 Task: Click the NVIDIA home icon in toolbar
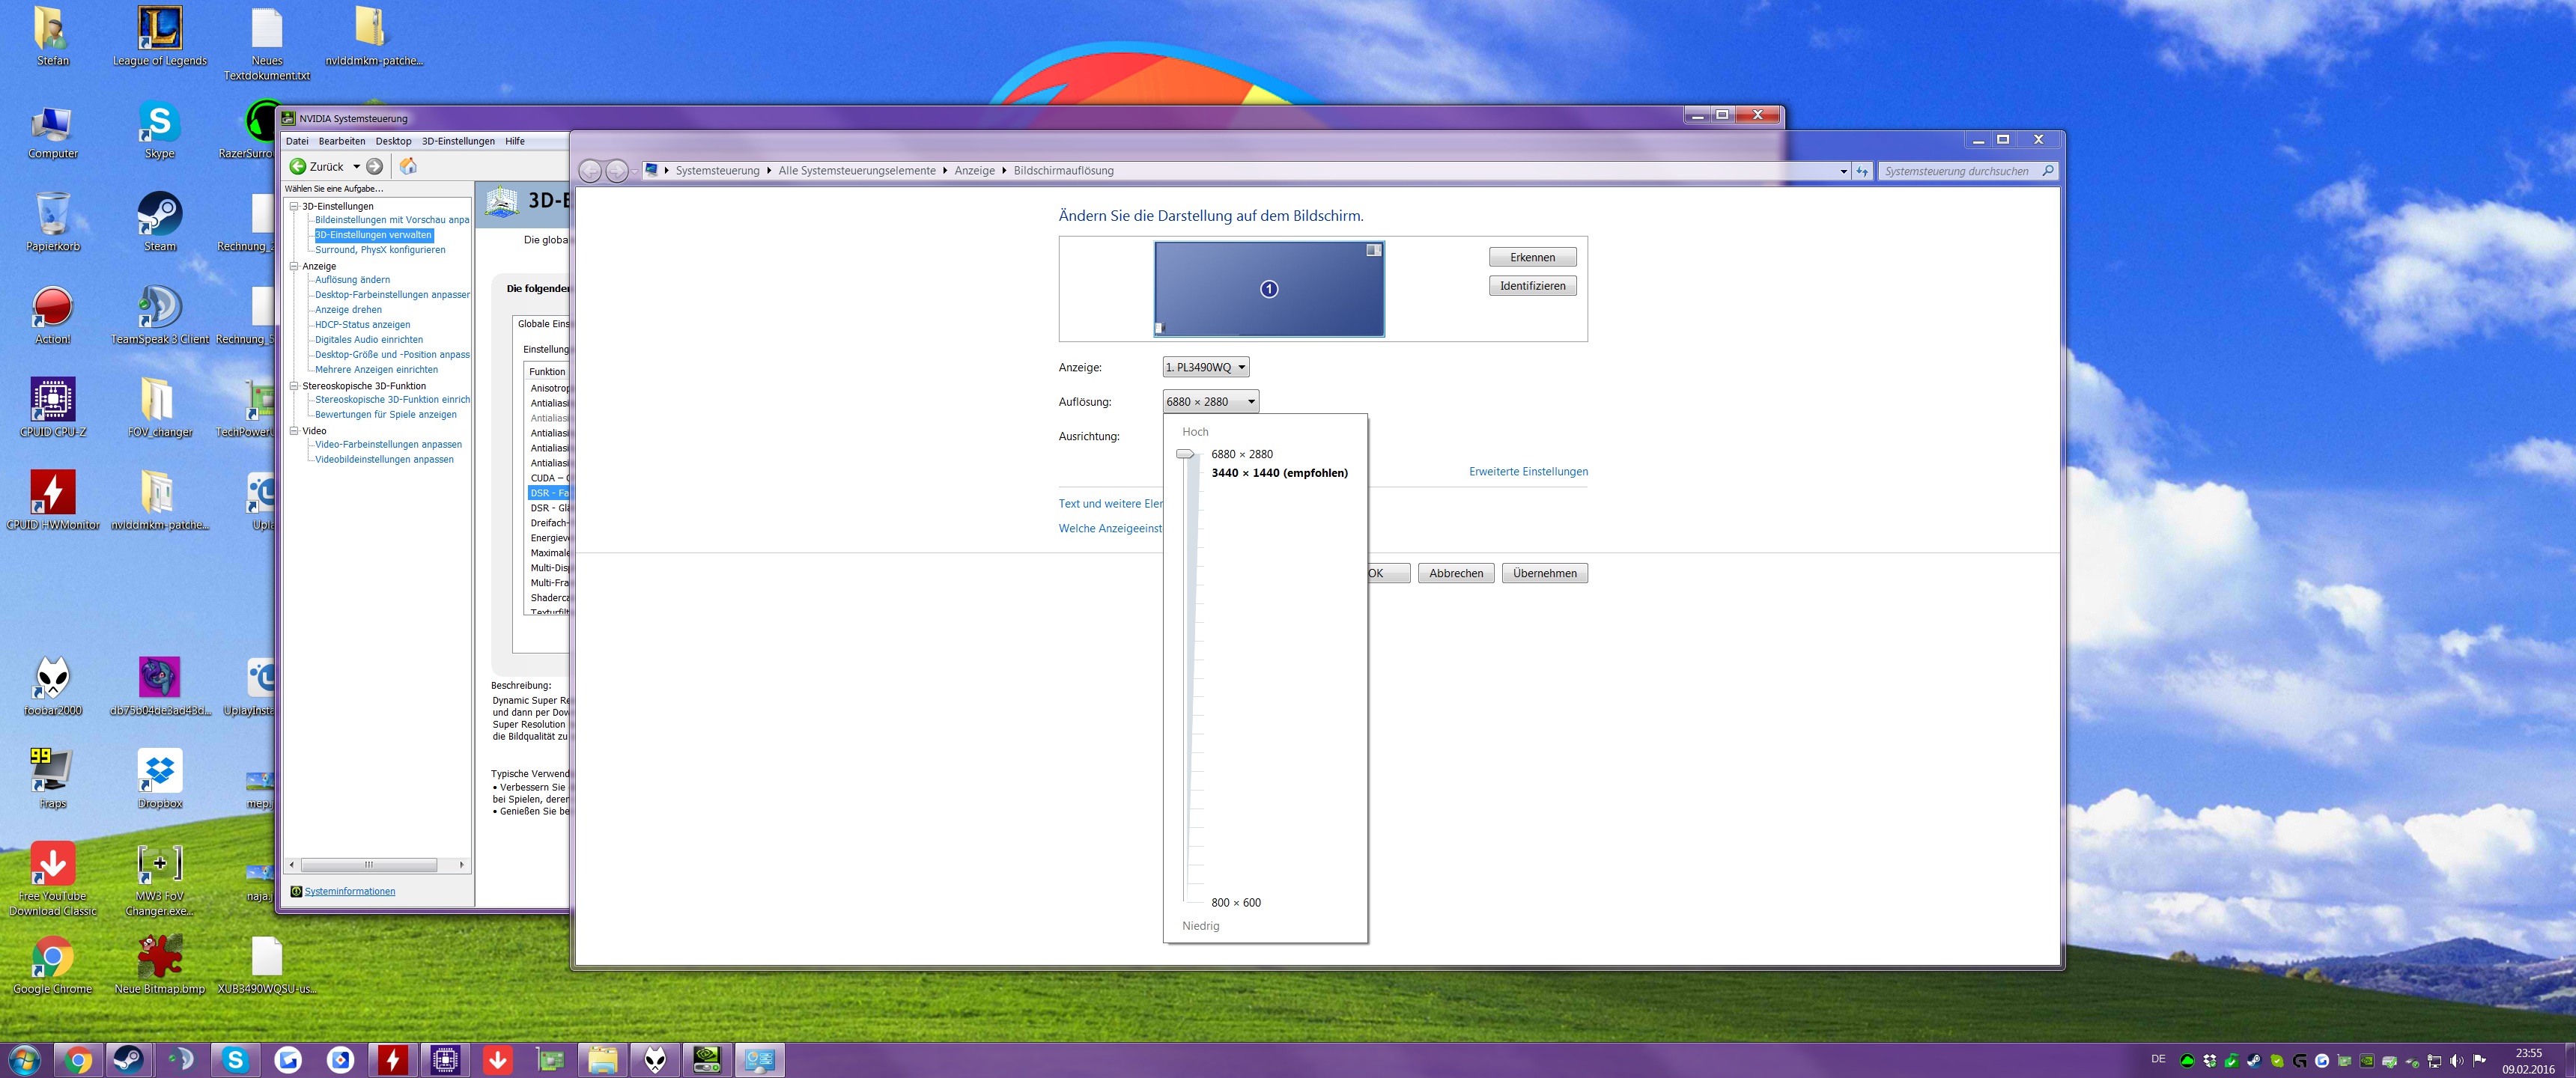[408, 166]
